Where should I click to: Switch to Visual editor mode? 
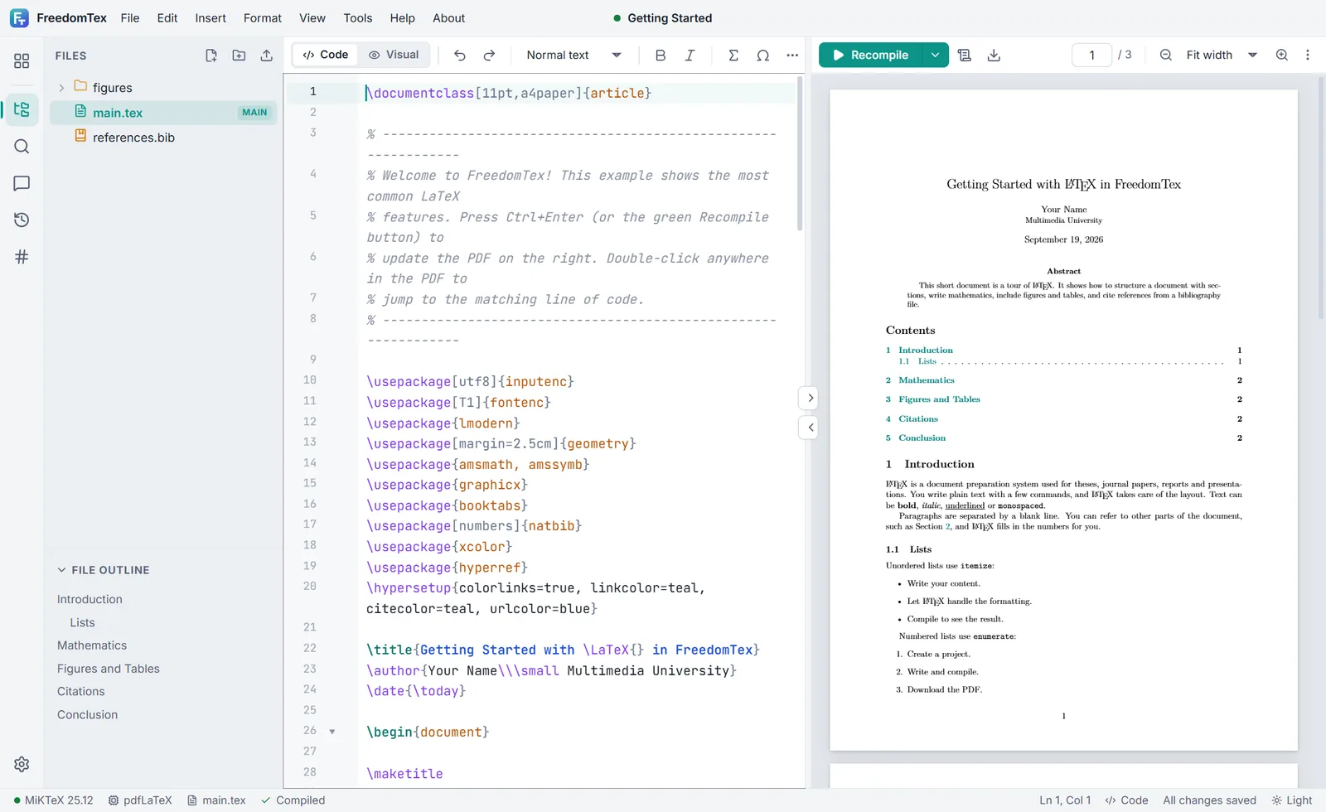[394, 55]
